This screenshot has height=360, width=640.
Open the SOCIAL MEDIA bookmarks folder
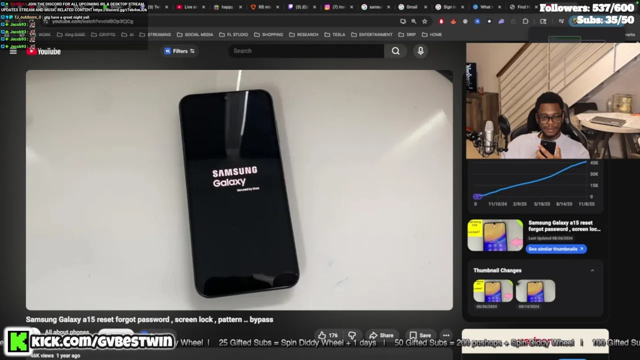[x=195, y=34]
